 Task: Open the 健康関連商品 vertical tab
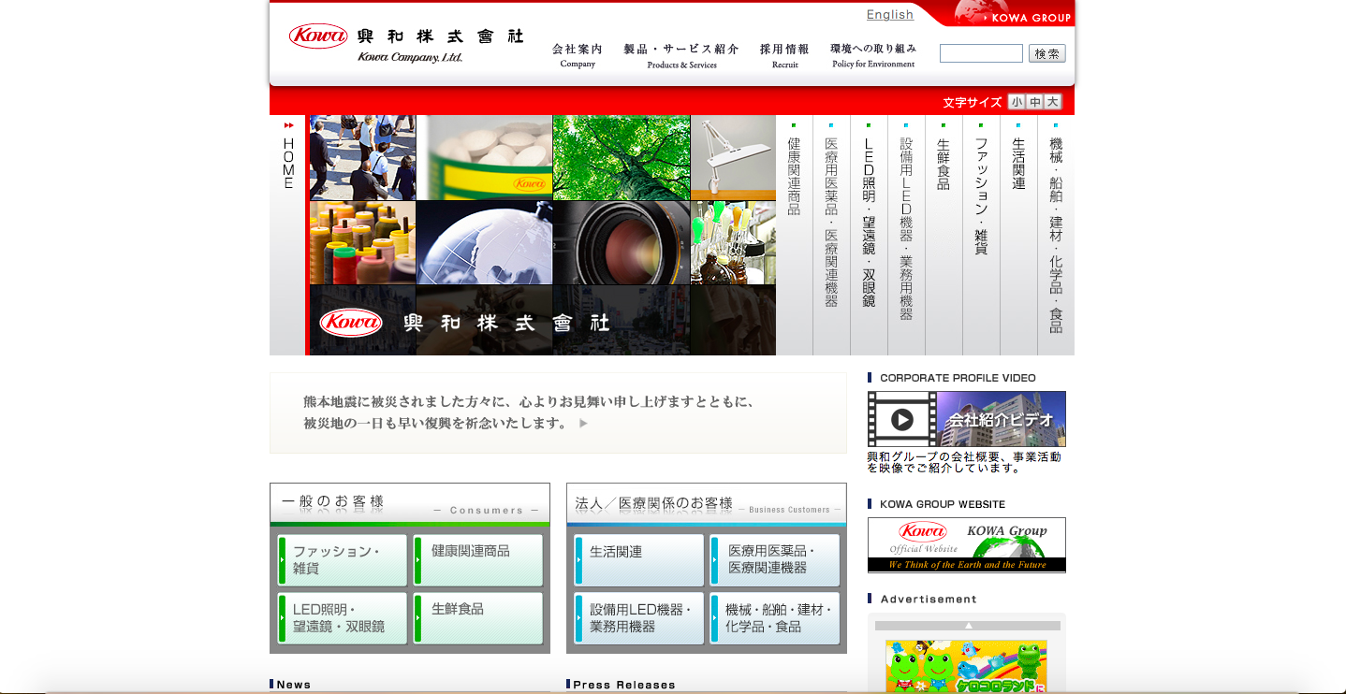[794, 235]
